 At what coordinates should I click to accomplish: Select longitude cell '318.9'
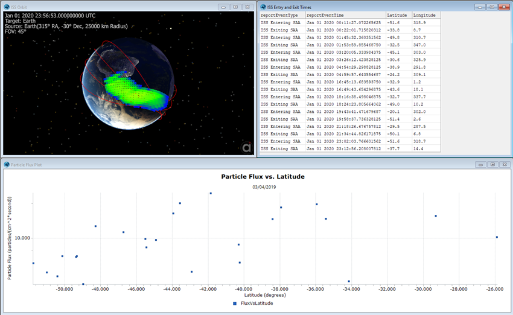[x=426, y=22]
